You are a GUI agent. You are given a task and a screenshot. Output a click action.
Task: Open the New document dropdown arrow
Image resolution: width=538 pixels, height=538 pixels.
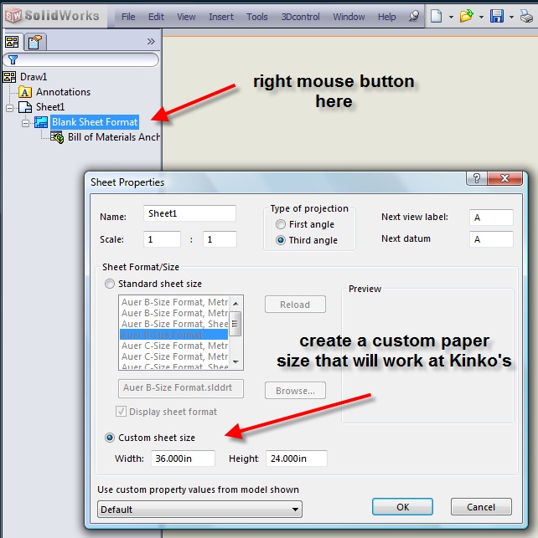coord(451,17)
